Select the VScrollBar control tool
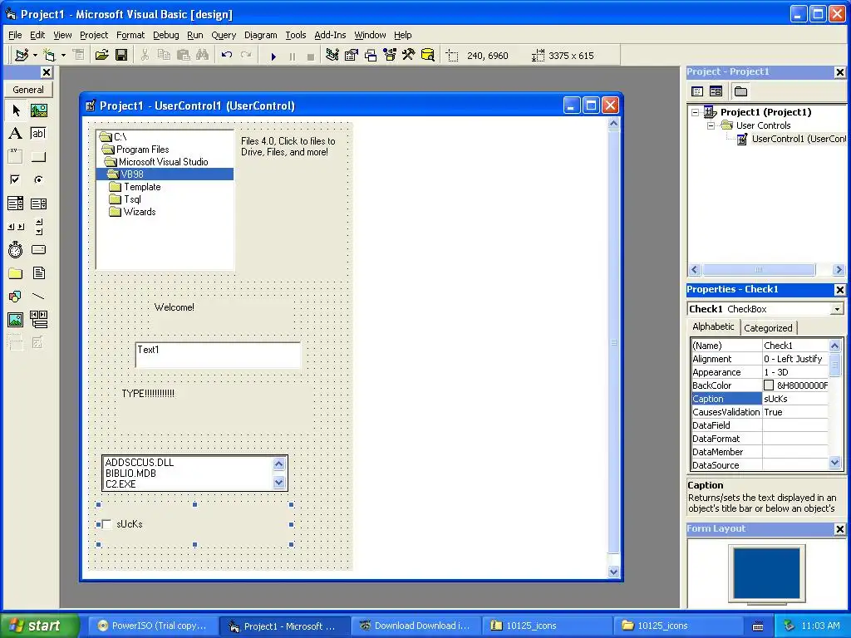Viewport: 851px width, 638px height. click(38, 227)
